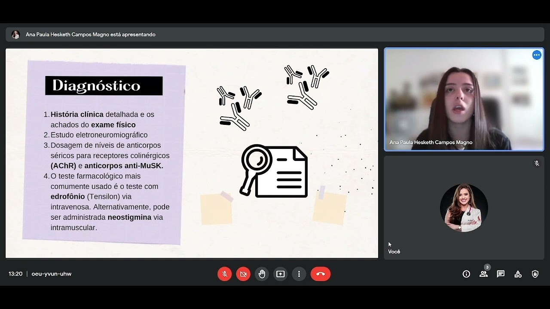
Task: Open the chat panel
Action: (x=501, y=274)
